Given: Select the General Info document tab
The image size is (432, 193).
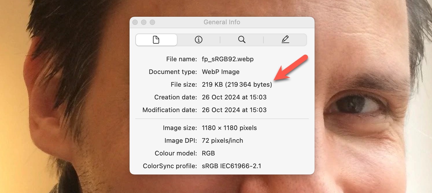Looking at the screenshot, I should click(156, 40).
